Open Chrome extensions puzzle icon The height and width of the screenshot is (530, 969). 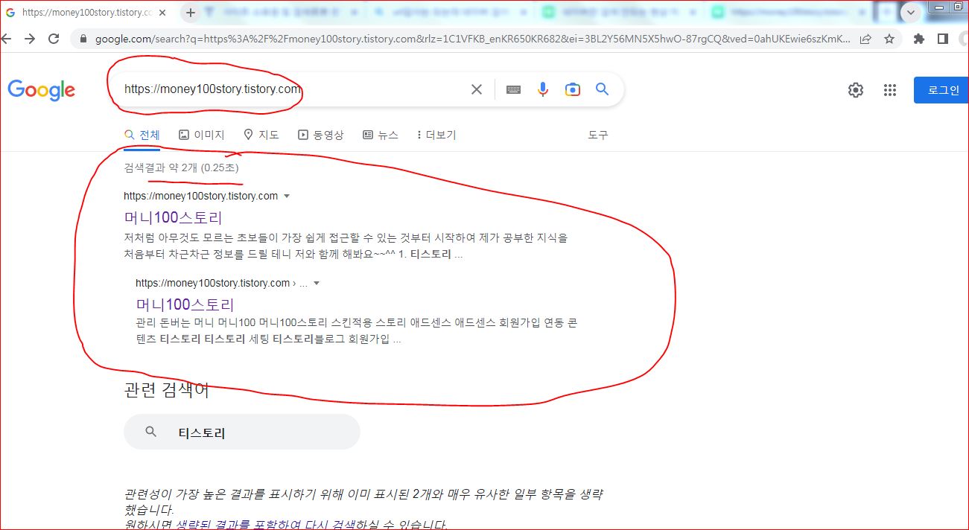pos(919,39)
